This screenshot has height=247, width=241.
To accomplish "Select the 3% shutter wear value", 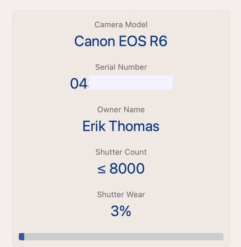I will [121, 211].
